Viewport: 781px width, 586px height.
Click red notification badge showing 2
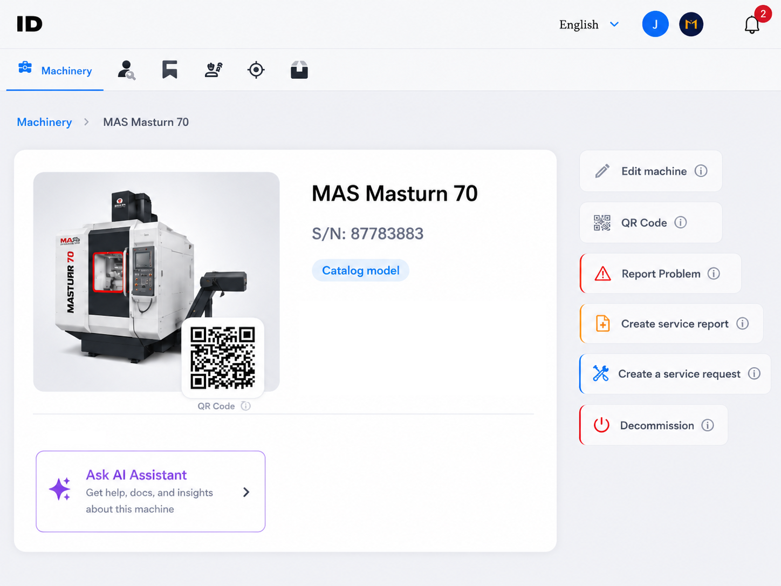(763, 14)
